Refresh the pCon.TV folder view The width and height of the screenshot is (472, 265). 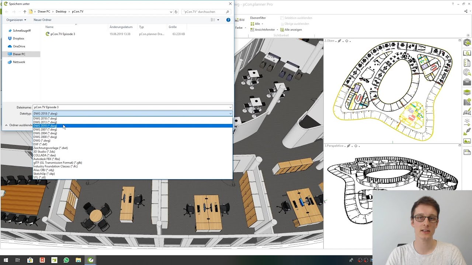pyautogui.click(x=176, y=12)
